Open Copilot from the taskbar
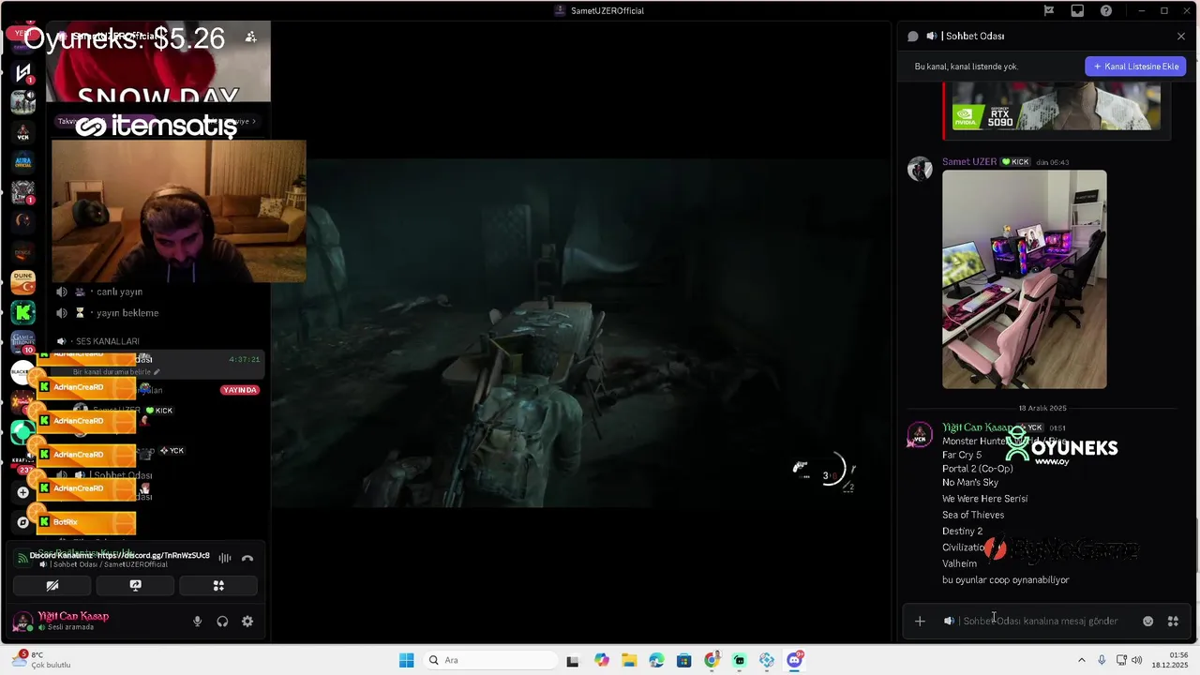This screenshot has height=675, width=1200. [x=601, y=660]
